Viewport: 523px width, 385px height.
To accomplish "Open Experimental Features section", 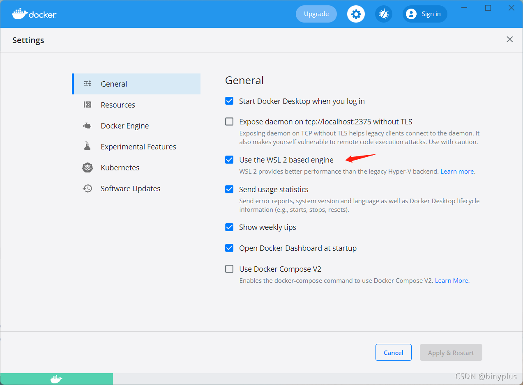I will (136, 147).
